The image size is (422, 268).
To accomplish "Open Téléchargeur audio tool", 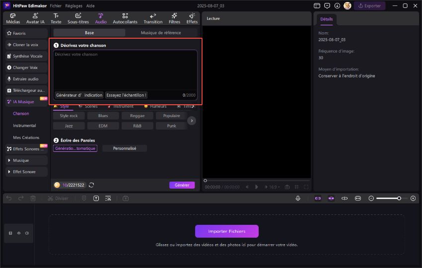I will (x=26, y=90).
